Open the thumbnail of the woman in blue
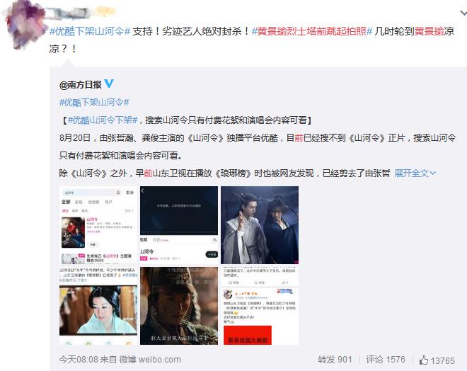Screen dimensions: 467x371 coord(98,306)
